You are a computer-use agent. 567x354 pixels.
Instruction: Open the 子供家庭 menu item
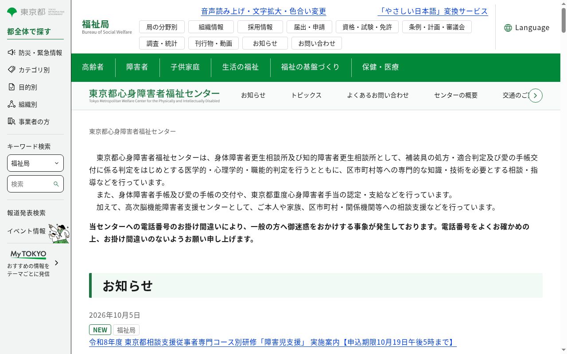point(185,67)
